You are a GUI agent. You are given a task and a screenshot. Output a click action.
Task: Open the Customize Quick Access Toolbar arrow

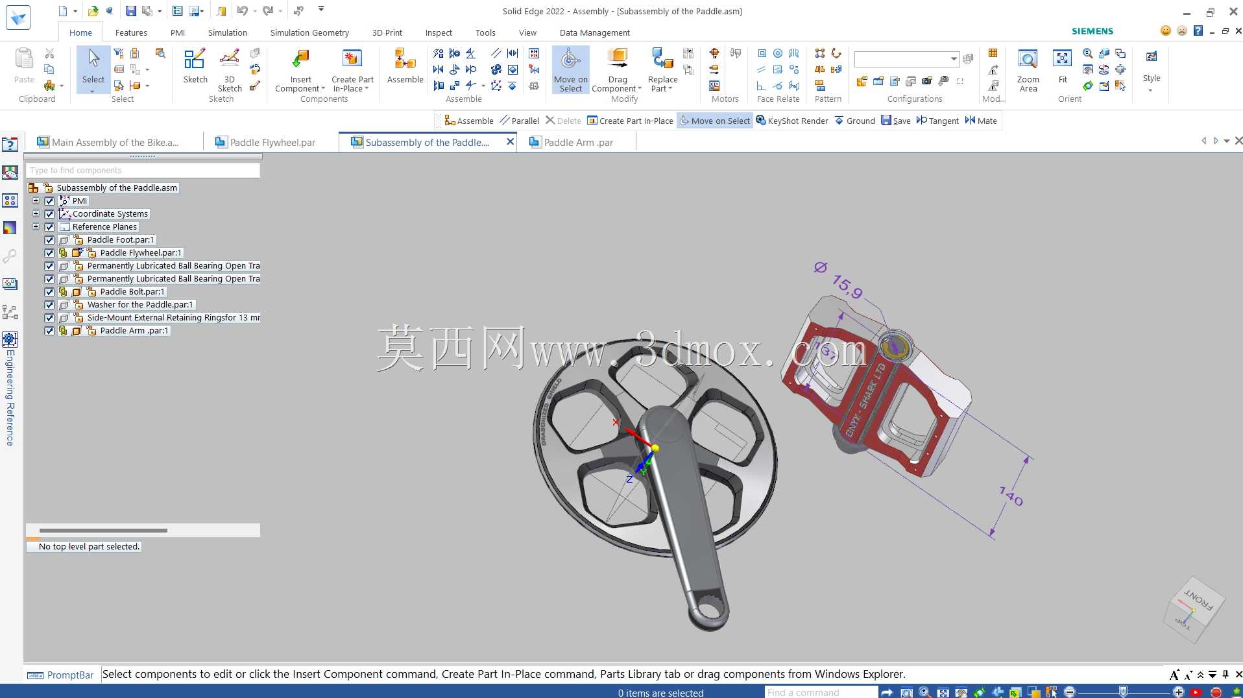point(320,10)
